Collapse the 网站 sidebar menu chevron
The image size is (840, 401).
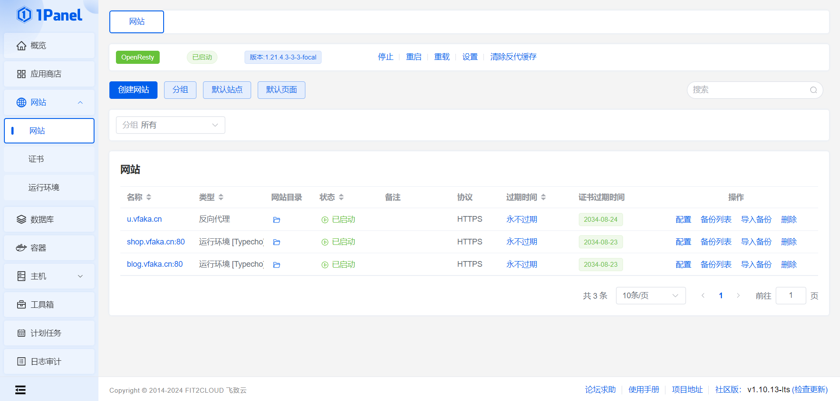click(x=80, y=102)
